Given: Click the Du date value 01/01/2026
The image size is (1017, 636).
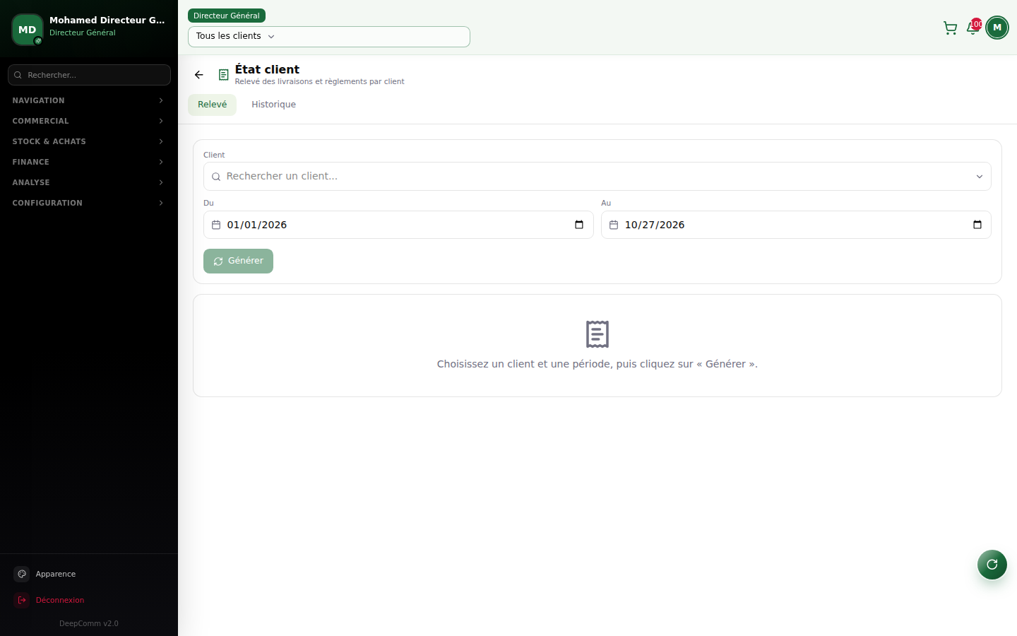Looking at the screenshot, I should [x=257, y=225].
